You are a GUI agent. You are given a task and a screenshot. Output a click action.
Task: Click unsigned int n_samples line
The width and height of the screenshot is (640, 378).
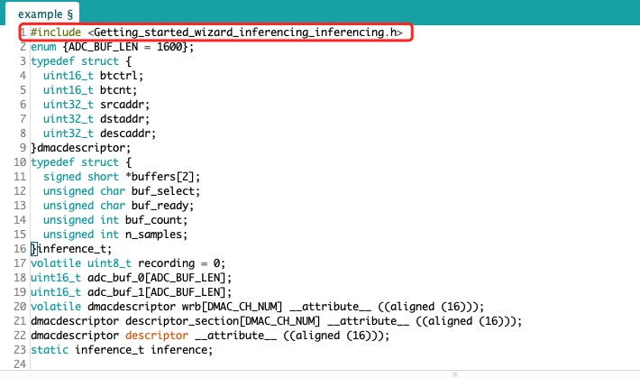pos(115,235)
